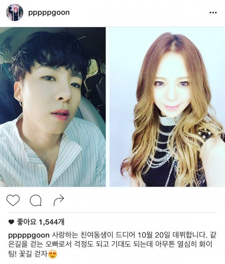Click the heart-eyes emoji in the caption
Viewport: 225px width, 264px height.
[52, 254]
